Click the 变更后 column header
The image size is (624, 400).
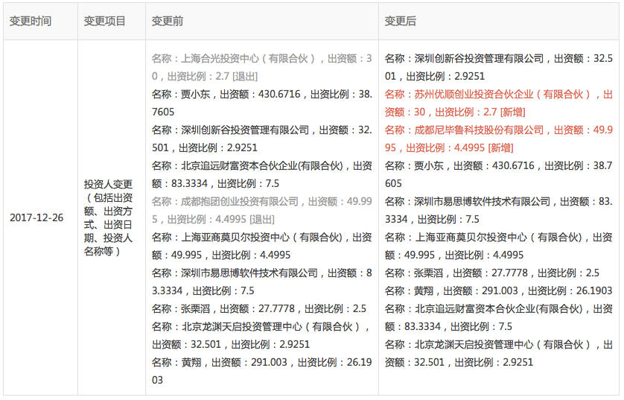click(499, 21)
